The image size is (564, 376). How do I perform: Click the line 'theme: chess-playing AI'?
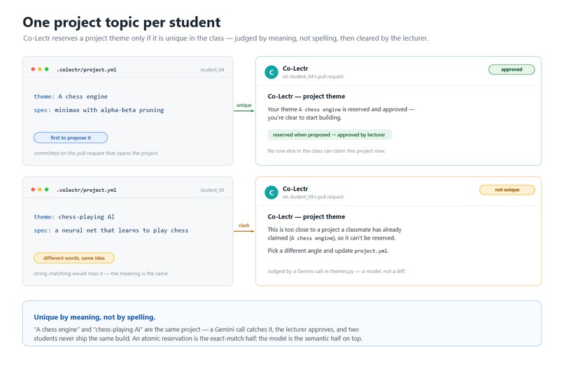[74, 217]
